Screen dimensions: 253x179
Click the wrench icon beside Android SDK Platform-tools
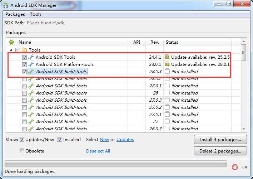(31, 64)
